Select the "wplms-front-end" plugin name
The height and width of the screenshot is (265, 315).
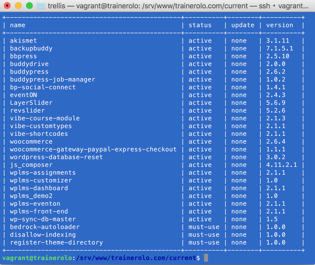point(39,212)
